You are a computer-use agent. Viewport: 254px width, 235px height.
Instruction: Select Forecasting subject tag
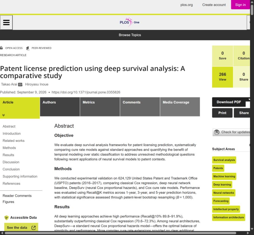click(x=221, y=201)
